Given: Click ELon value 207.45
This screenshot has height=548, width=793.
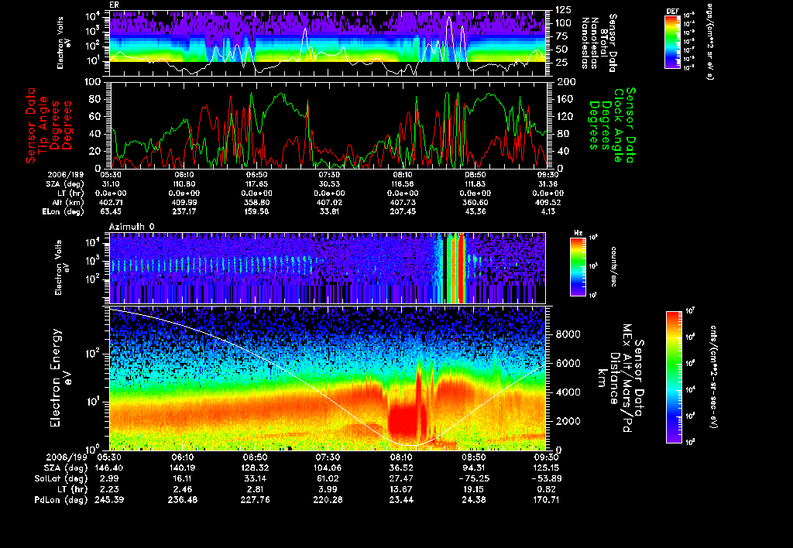Looking at the screenshot, I should tap(403, 211).
